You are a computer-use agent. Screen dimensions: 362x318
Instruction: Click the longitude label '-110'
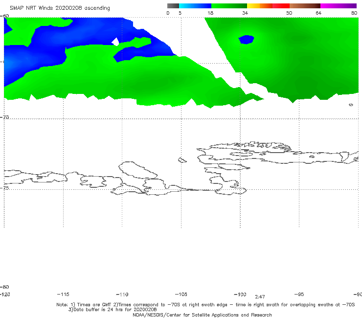(x=122, y=295)
